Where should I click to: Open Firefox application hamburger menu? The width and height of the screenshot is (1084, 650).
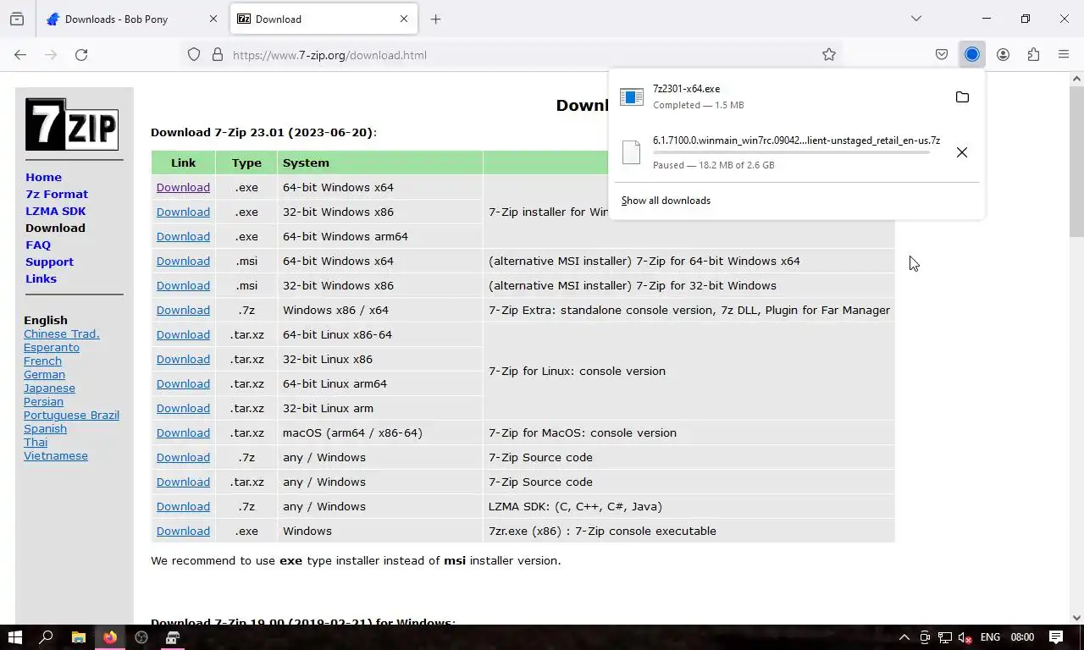1064,55
